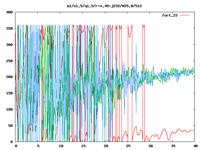Click the x-axis label 20

[x=106, y=146]
